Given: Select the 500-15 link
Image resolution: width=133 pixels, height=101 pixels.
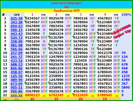Looking at the screenshot, I should tap(16, 30).
